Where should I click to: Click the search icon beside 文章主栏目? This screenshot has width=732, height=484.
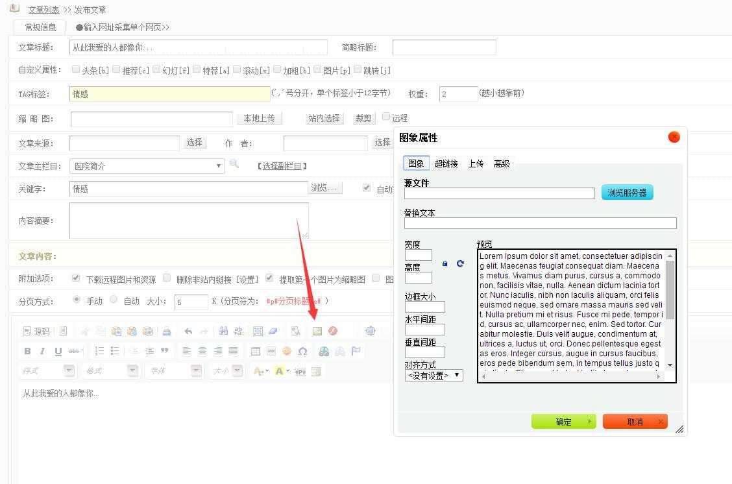coord(234,164)
